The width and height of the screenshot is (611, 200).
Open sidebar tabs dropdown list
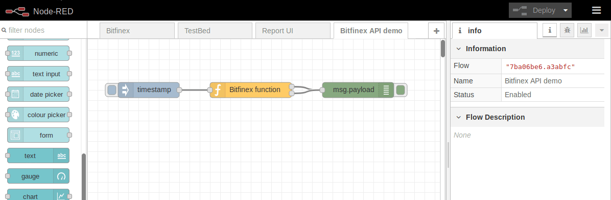[602, 30]
